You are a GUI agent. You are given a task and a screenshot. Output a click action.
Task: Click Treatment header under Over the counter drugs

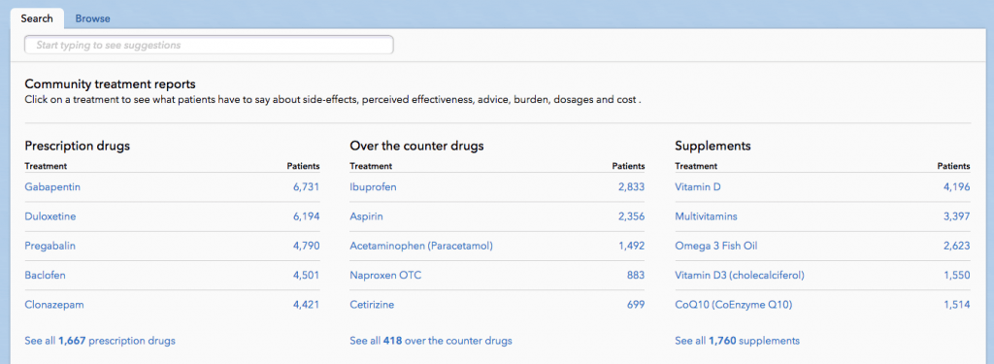pos(371,166)
